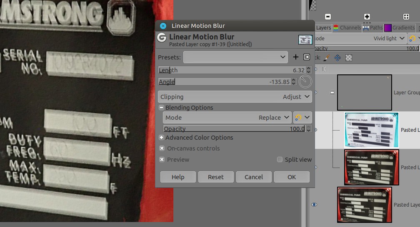This screenshot has width=420, height=227.
Task: Toggle visibility eye of bottom Pasted Layer
Action: pyautogui.click(x=314, y=205)
